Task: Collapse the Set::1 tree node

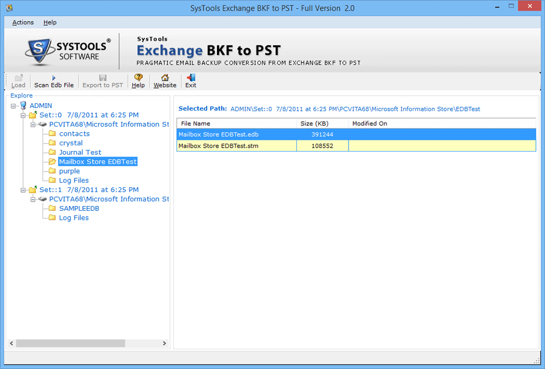Action: (23, 190)
